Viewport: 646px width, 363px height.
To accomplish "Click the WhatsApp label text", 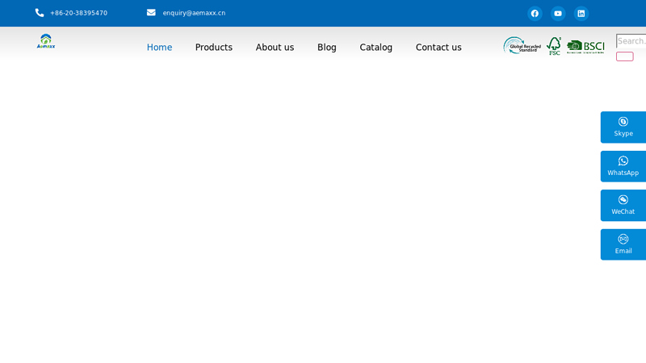I will tap(623, 173).
